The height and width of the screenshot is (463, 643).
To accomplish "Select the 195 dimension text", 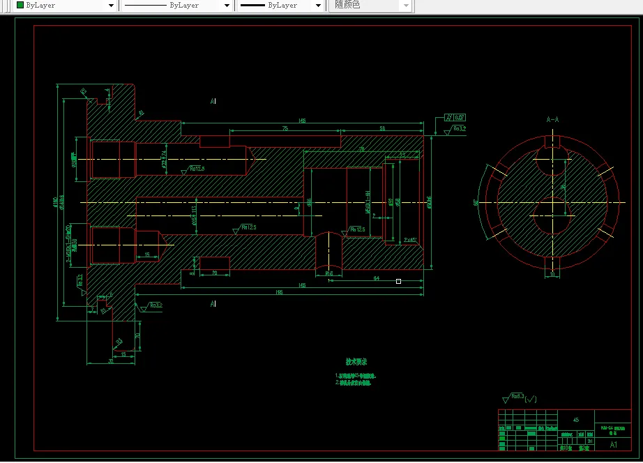I will point(279,292).
